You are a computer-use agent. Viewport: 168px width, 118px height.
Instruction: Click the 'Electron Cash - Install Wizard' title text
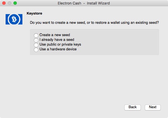83,3
